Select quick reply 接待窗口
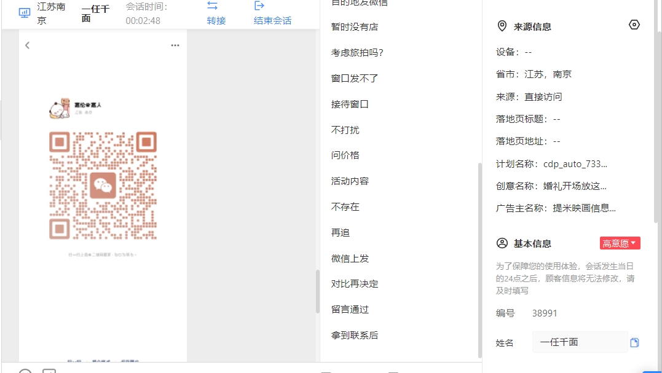Screen dimensions: 662x373 click(x=350, y=104)
